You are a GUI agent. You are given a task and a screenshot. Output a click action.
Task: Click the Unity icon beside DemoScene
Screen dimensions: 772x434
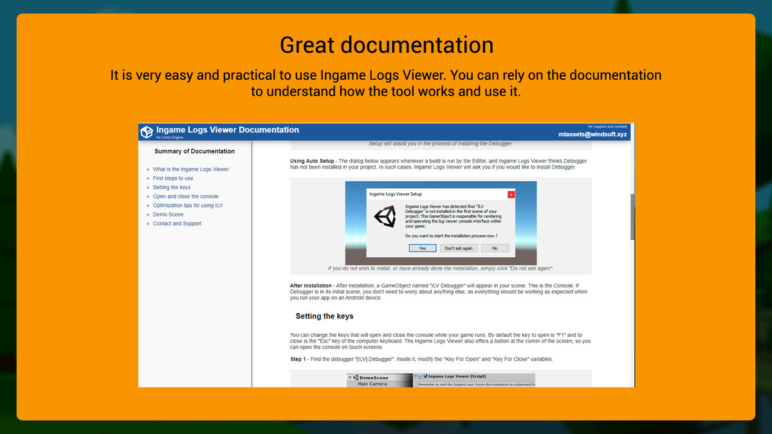356,377
